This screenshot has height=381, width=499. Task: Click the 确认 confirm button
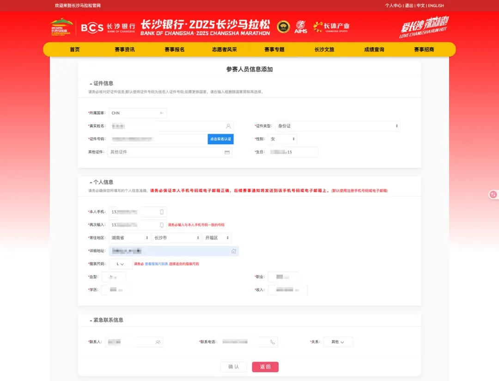point(234,367)
